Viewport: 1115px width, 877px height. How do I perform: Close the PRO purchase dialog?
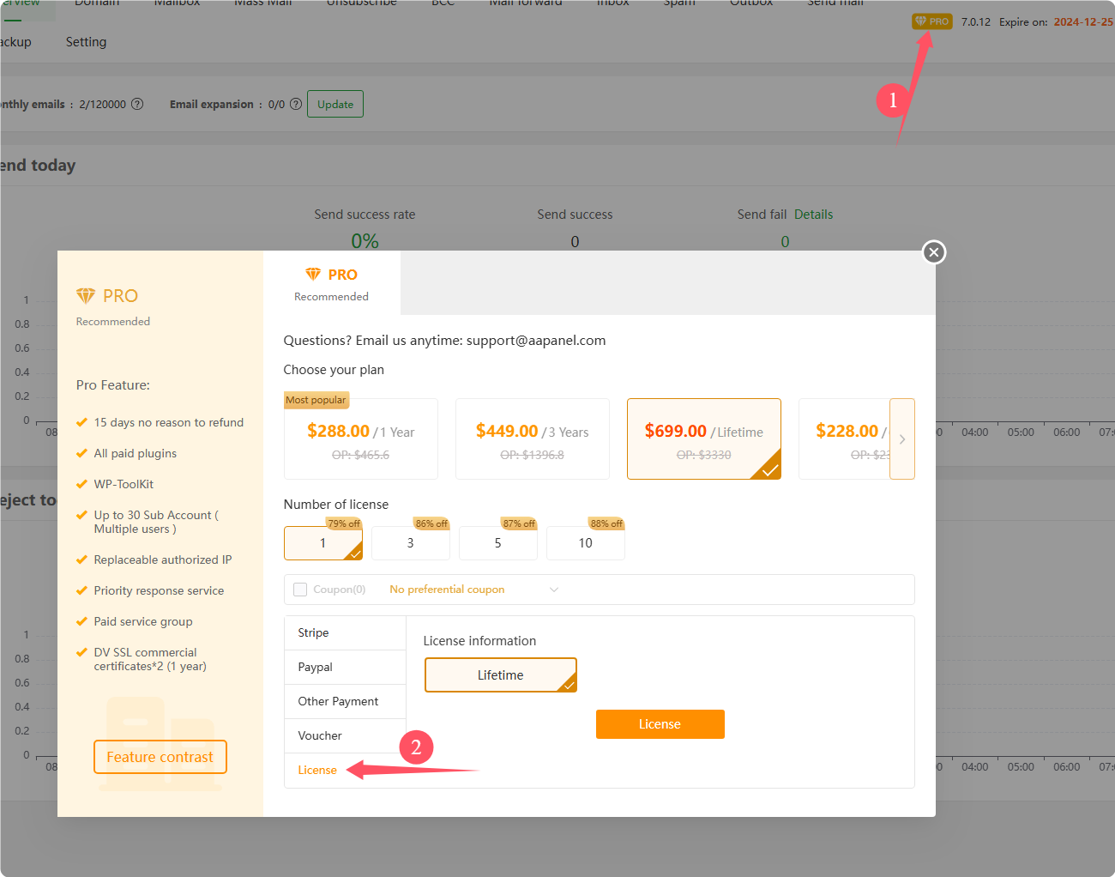click(x=934, y=251)
